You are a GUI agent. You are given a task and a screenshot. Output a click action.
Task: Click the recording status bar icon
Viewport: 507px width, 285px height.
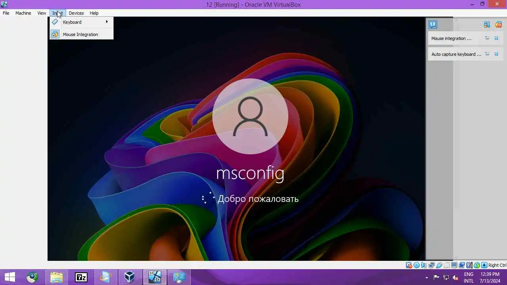(461, 265)
